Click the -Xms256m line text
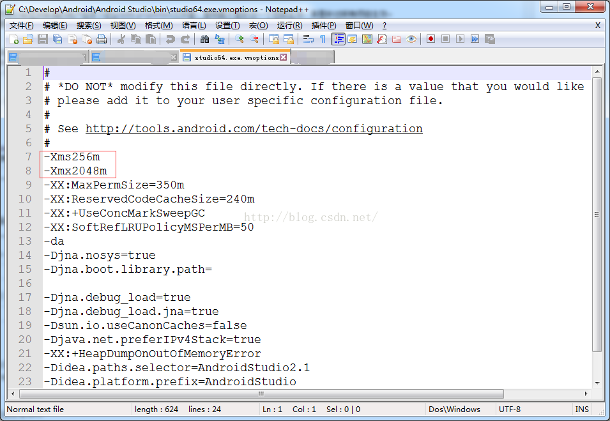Image resolution: width=610 pixels, height=421 pixels. pos(72,157)
